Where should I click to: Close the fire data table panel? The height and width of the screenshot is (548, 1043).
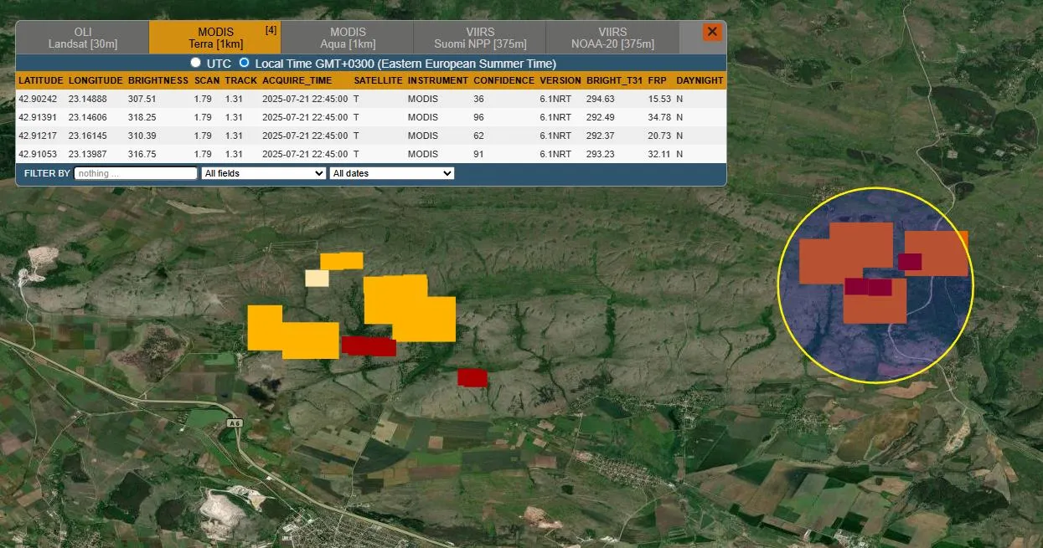click(x=712, y=33)
